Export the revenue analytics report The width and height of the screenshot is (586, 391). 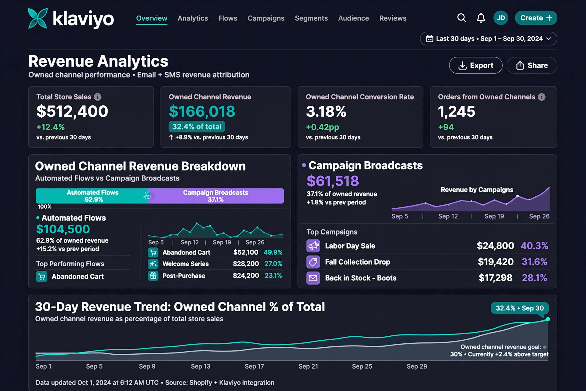coord(476,65)
